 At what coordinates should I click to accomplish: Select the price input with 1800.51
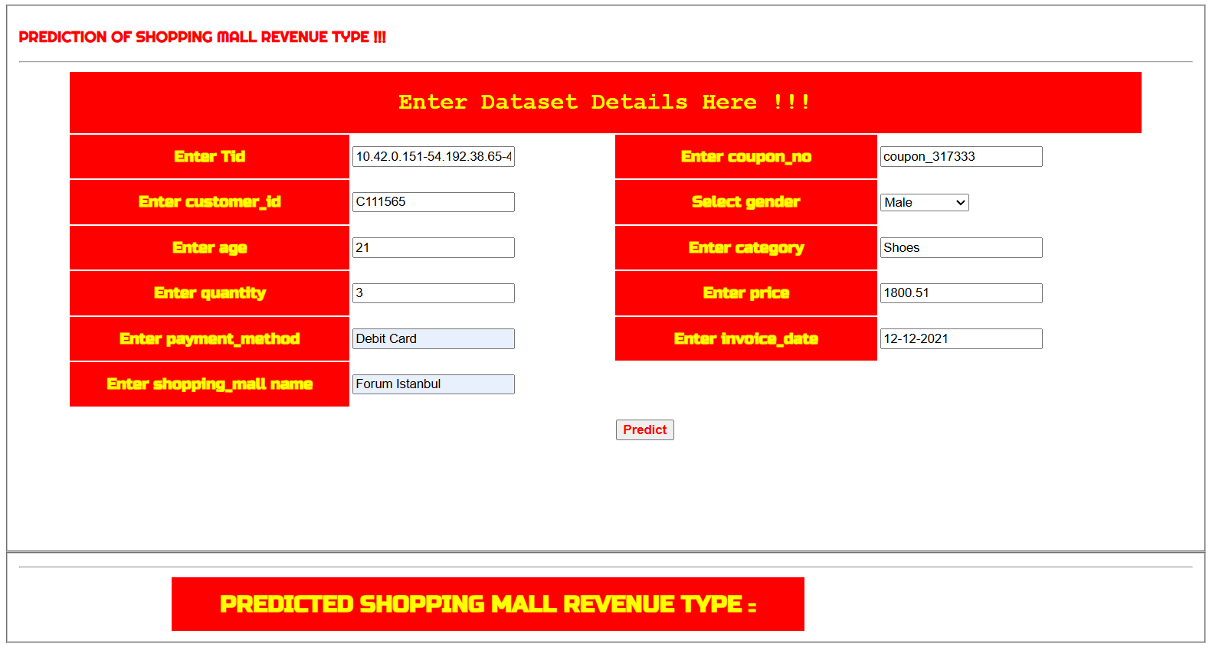click(x=961, y=293)
